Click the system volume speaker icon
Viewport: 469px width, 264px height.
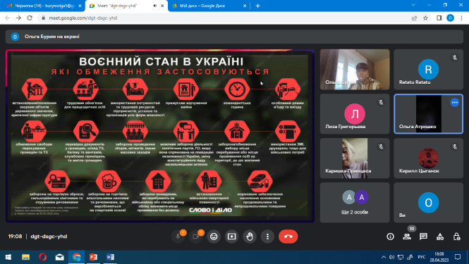click(x=392, y=257)
